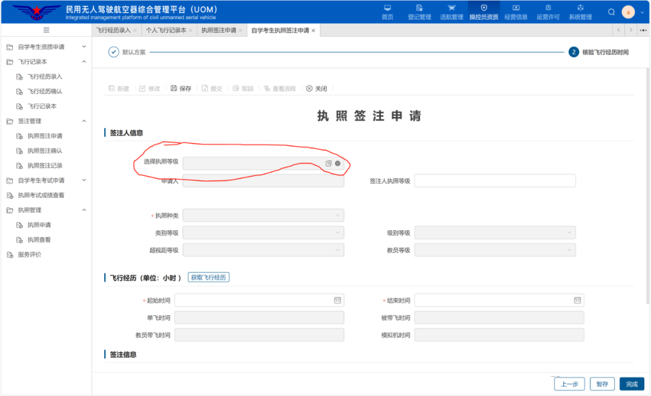The image size is (651, 396).
Task: Click the 新建 toolbar button
Action: 119,89
